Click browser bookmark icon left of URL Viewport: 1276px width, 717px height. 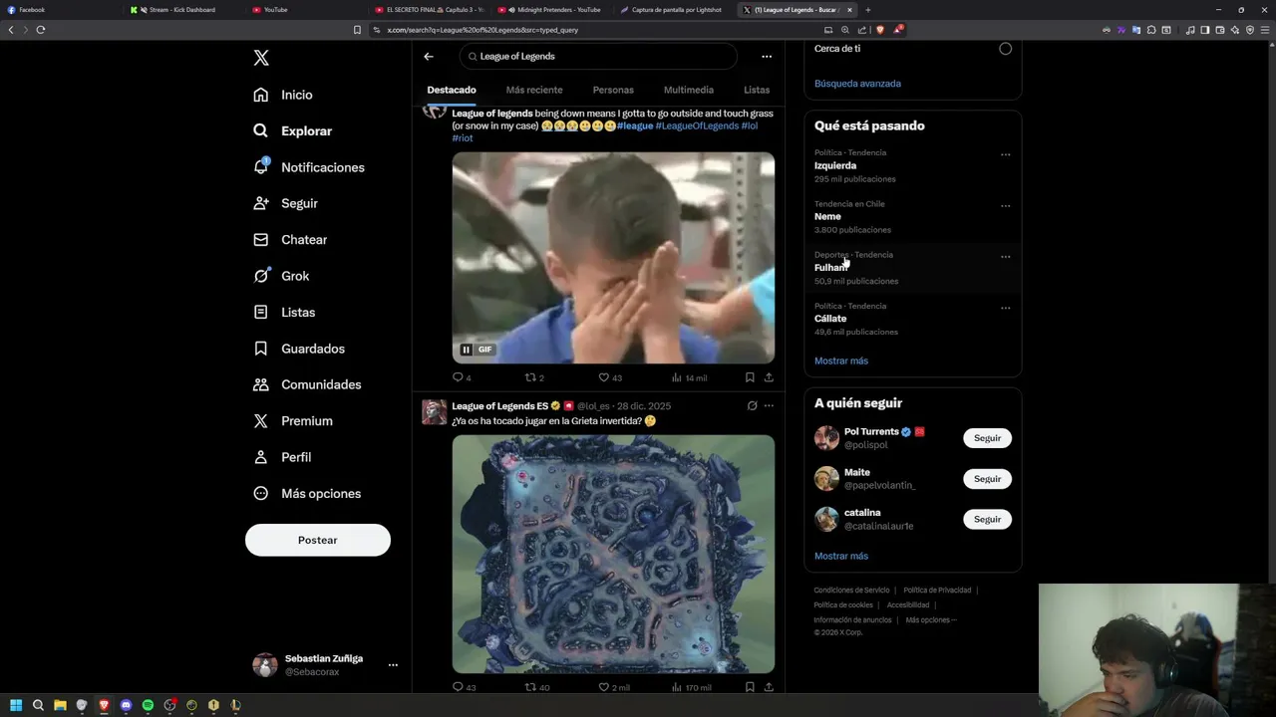(x=357, y=30)
